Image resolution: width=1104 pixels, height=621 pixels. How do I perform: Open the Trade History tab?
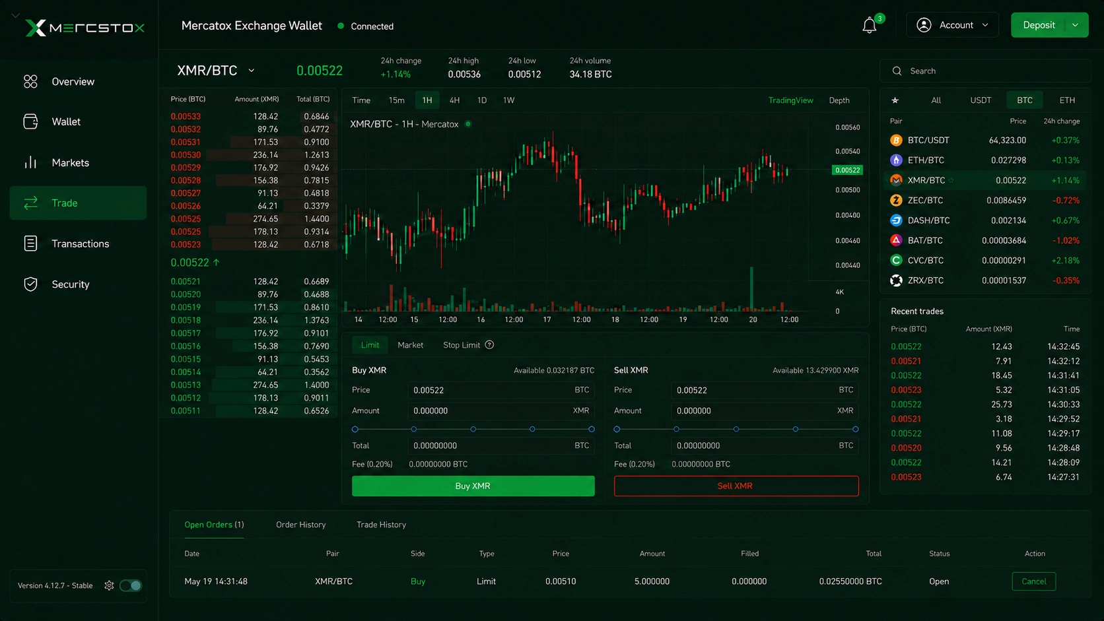tap(381, 525)
